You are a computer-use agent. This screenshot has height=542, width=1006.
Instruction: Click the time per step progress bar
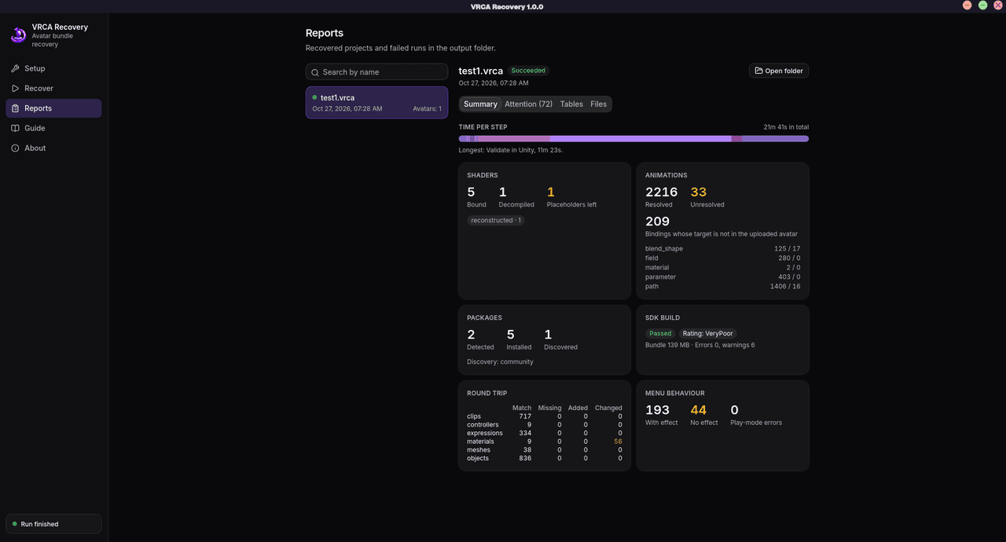(x=633, y=138)
